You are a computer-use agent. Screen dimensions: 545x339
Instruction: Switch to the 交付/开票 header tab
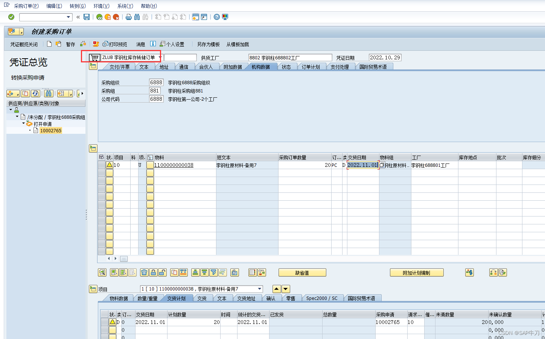pos(119,67)
